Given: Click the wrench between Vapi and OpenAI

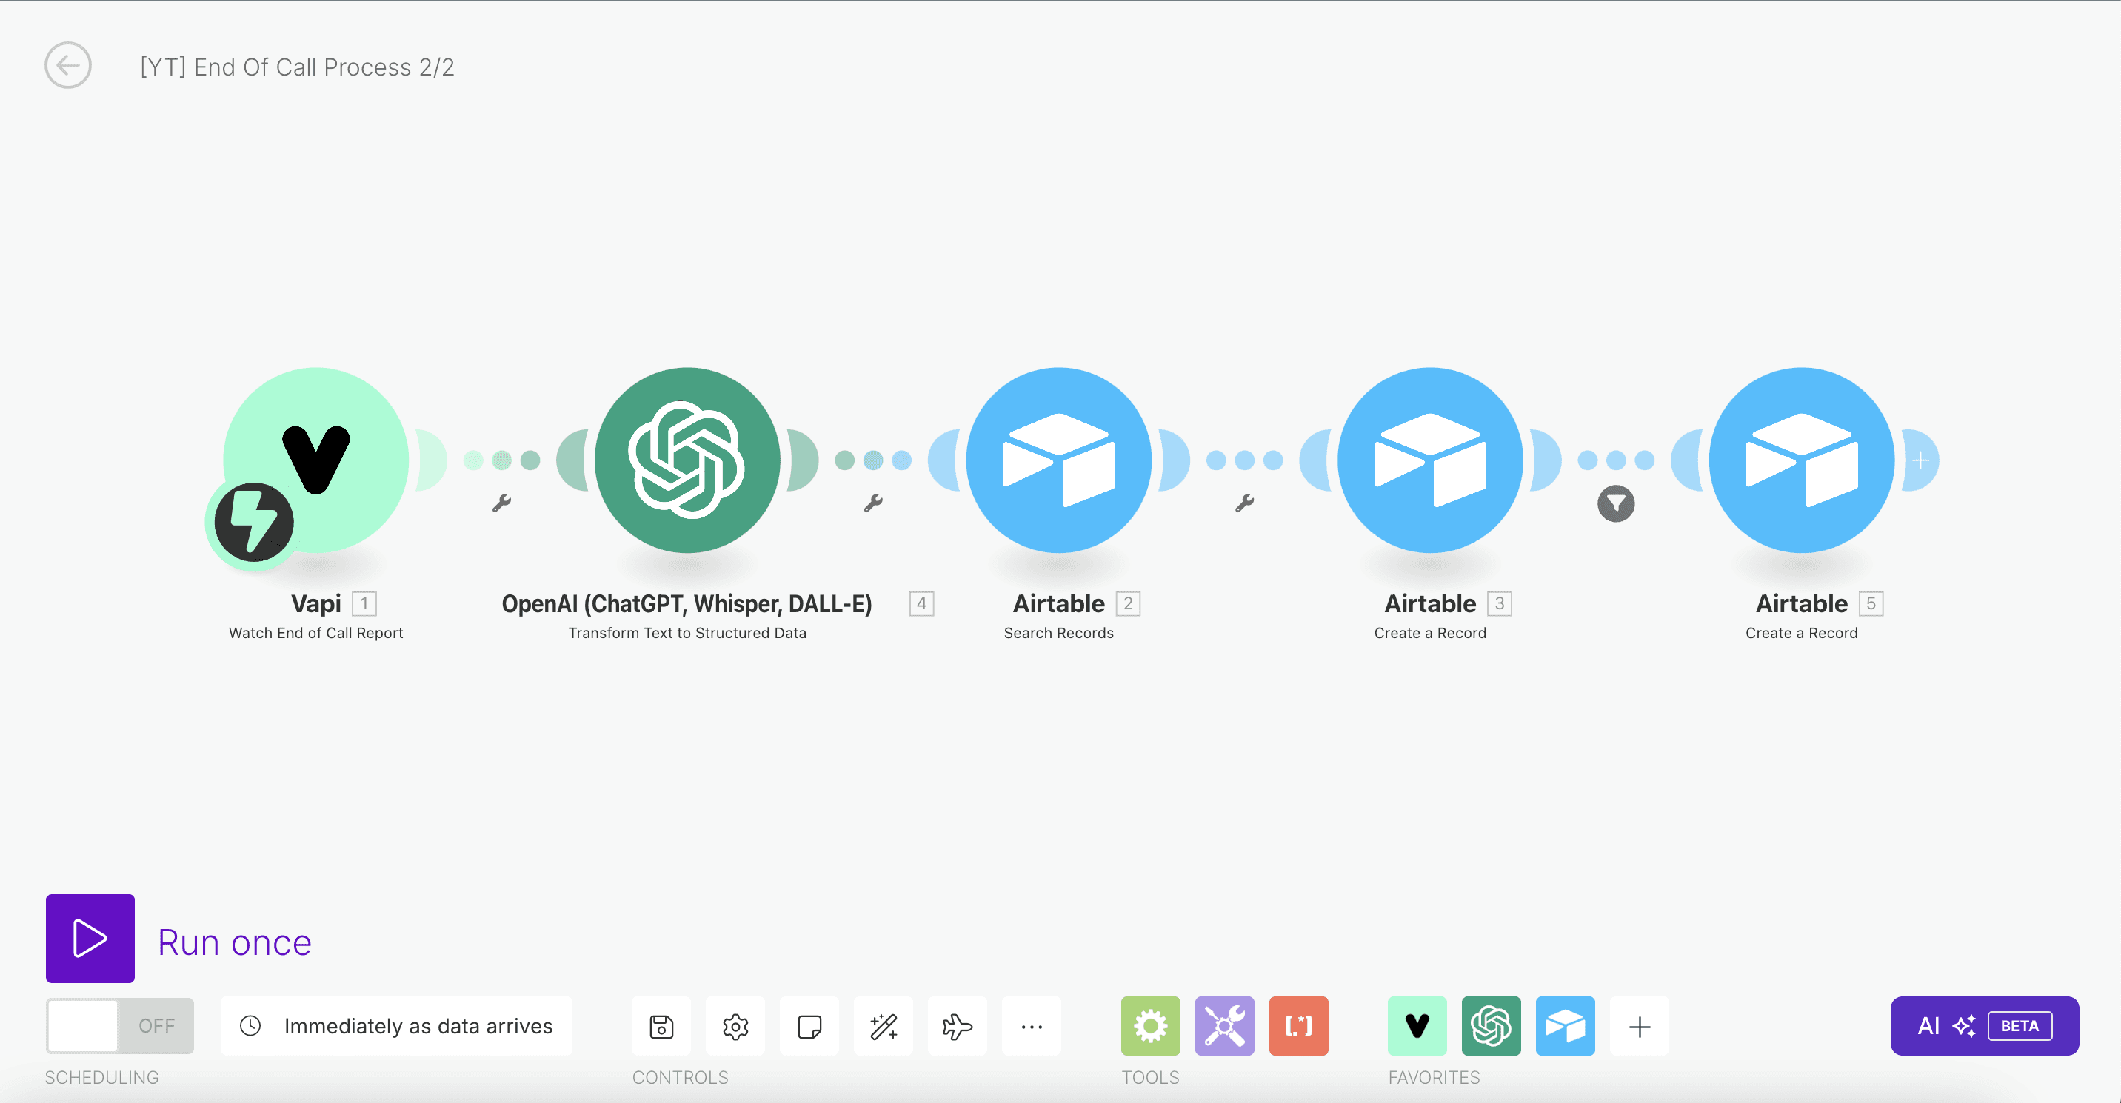Looking at the screenshot, I should tap(501, 503).
